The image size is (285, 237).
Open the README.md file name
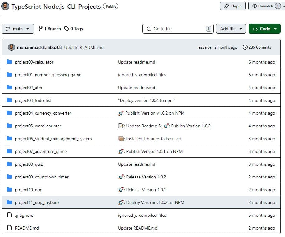pyautogui.click(x=27, y=228)
